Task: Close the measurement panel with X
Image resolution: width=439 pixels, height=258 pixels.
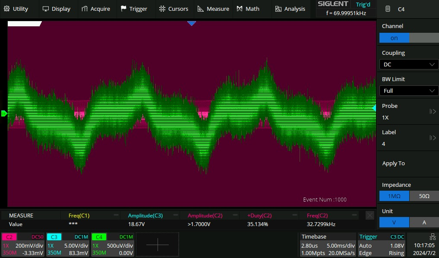Action: click(x=370, y=215)
